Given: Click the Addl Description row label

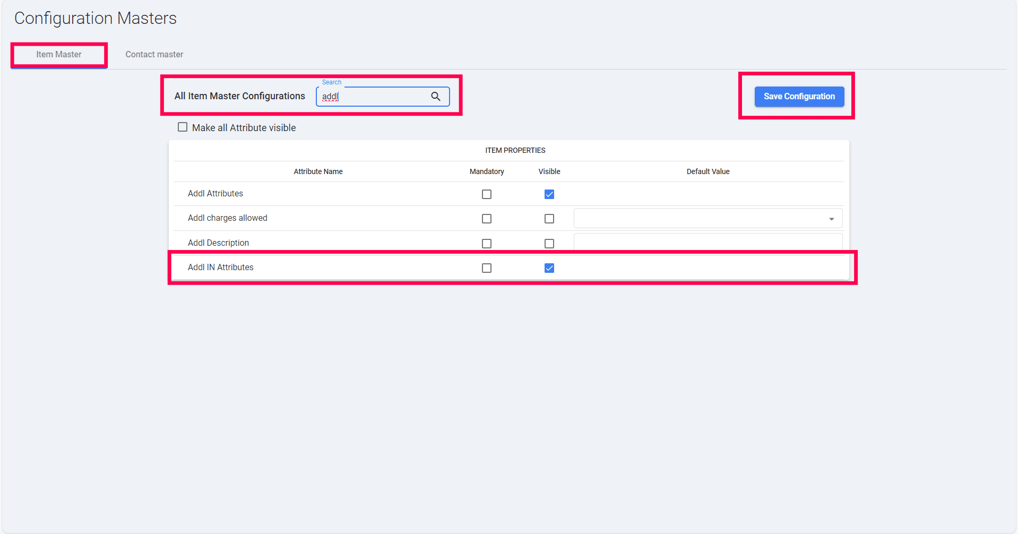Looking at the screenshot, I should (x=218, y=243).
